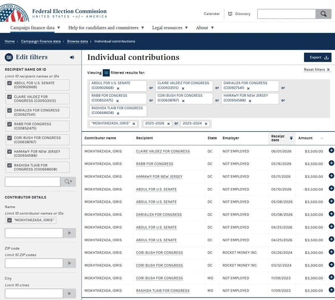335x300 pixels.
Task: Uncheck CLAIRE VALDEZ FOR CONGRESS recipient checkbox
Action: point(9,97)
